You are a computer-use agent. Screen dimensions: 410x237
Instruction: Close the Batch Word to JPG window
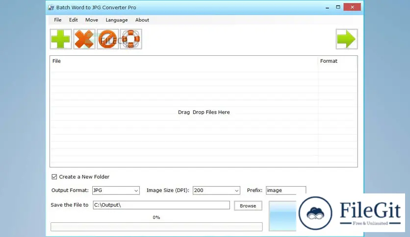352,7
